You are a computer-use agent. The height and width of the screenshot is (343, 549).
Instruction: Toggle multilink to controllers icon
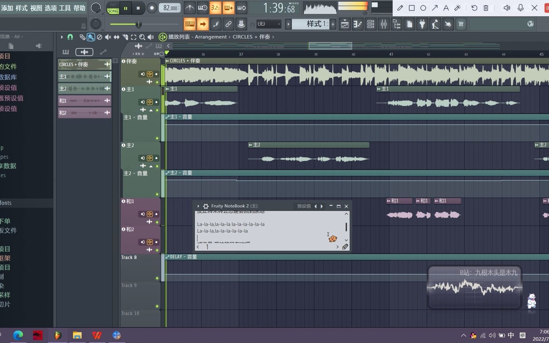tap(241, 24)
